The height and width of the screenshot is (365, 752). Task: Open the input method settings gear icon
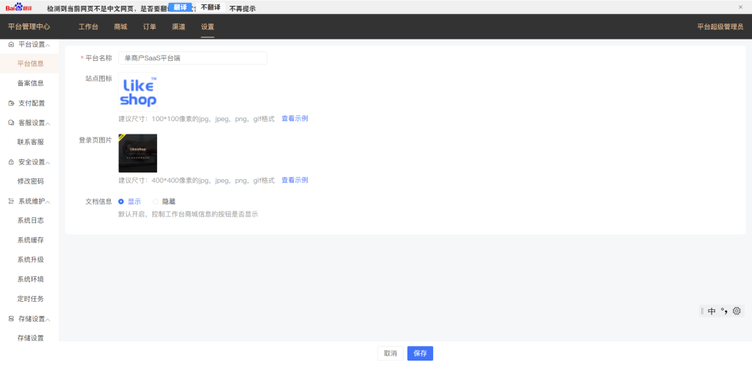[x=736, y=311]
